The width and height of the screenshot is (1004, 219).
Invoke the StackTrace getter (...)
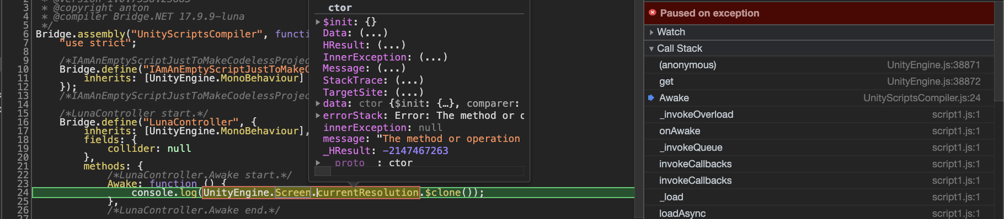(409, 80)
